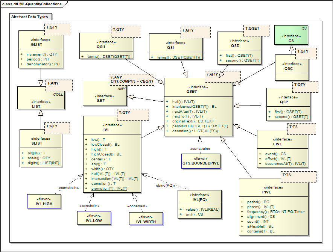Select the QSET interface class name

pos(192,91)
